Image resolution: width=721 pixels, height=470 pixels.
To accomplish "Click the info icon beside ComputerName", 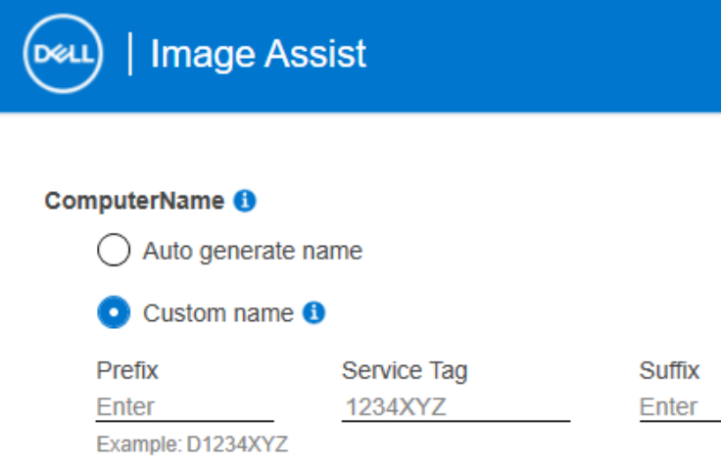I will [245, 202].
